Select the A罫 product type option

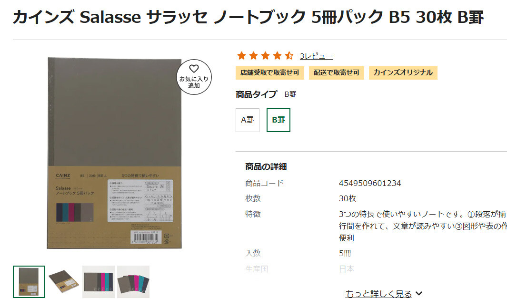[x=248, y=120]
